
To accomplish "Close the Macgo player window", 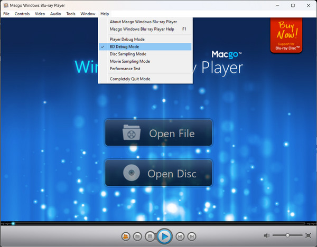I will click(309, 5).
